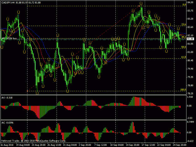Screen dimensions: 196x147
Task: Click the 81.55 price axis value
Action: click(190, 44)
